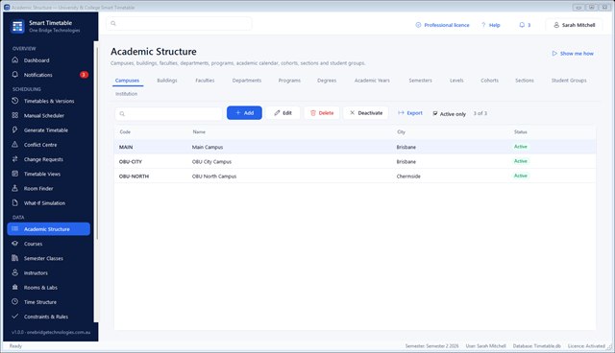Click the Room Finder icon
Screen dimensions: 615x353
click(x=15, y=188)
